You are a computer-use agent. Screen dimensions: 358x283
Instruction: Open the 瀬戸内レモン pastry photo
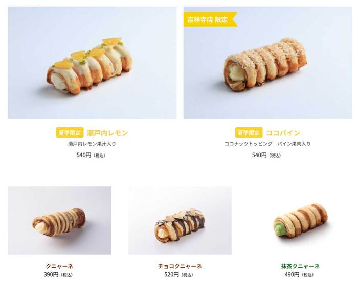click(92, 63)
